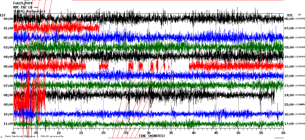Select the 09:00 EST row label
Screen dimensions: 305x140
8,105
